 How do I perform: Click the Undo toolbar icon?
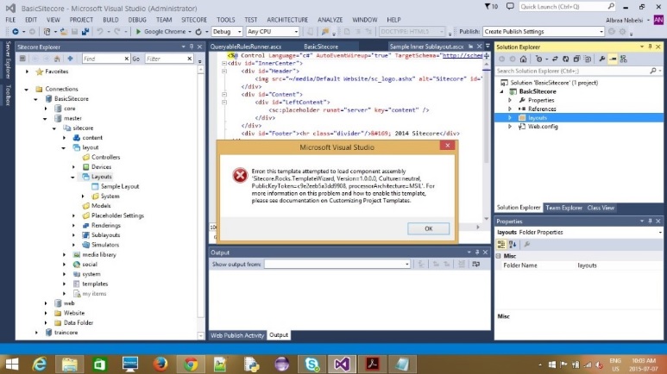[100, 31]
